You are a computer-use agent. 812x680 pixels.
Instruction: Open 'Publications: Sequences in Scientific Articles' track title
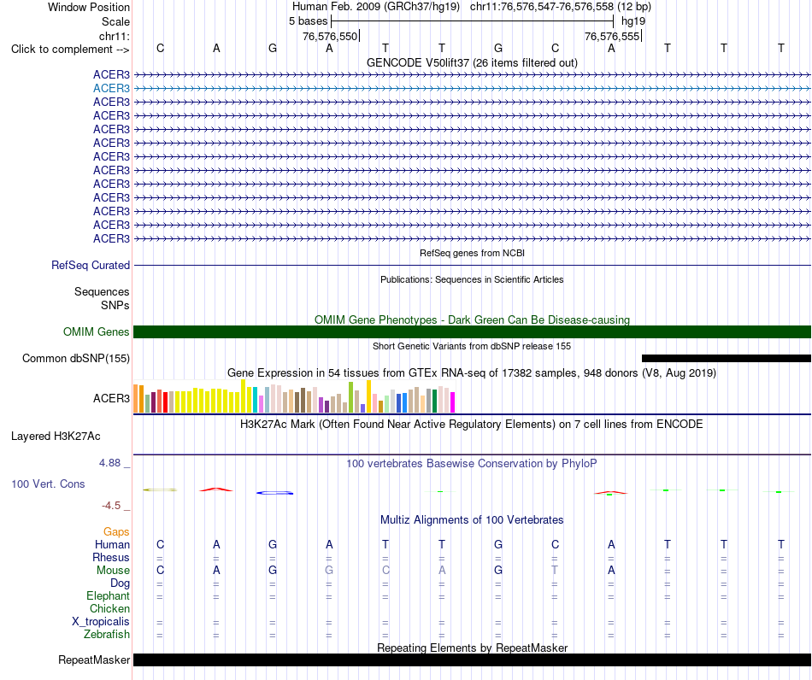pyautogui.click(x=472, y=279)
